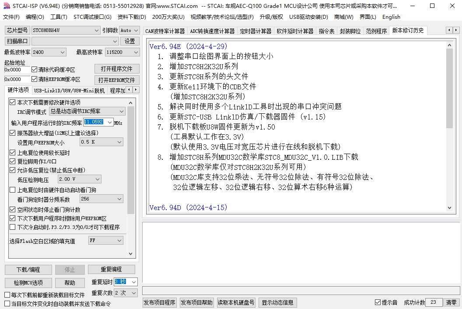Toggle 清除代码缓冲区 checkbox
This screenshot has height=309, width=462.
35,70
